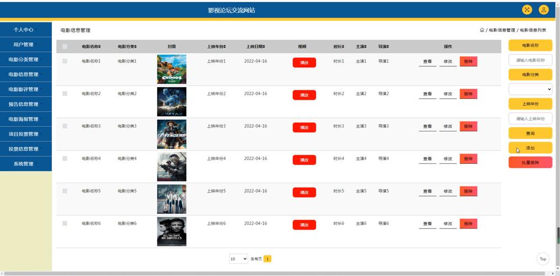Click the poster thumbnail in 电影名称6 row
Image resolution: width=560 pixels, height=276 pixels.
[172, 232]
